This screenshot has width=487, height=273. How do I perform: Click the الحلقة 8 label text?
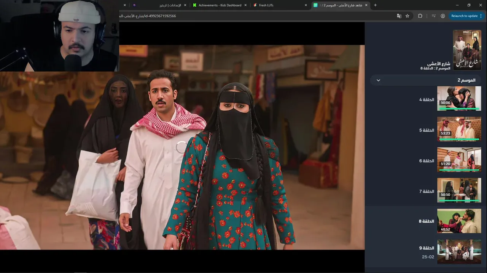427,221
